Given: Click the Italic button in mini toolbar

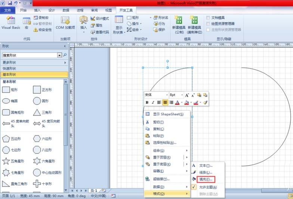Looking at the screenshot, I should coord(153,102).
